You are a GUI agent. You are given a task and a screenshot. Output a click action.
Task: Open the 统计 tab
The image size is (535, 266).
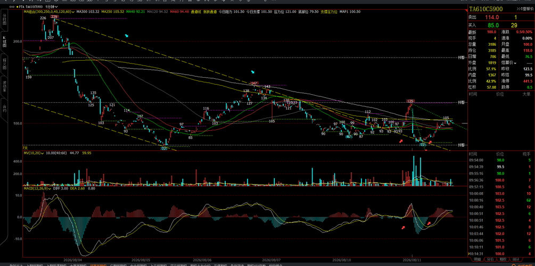(x=516, y=260)
